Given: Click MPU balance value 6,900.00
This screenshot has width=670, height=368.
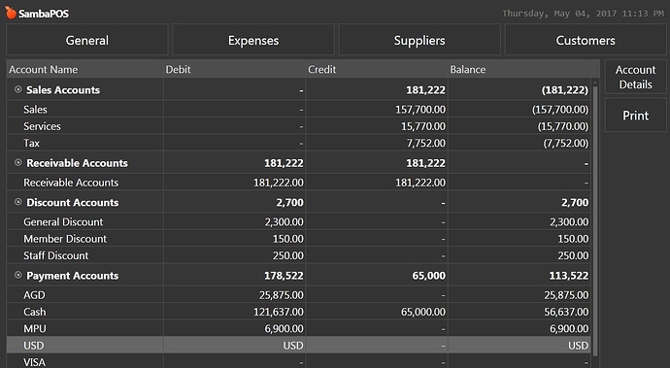Looking at the screenshot, I should click(569, 328).
